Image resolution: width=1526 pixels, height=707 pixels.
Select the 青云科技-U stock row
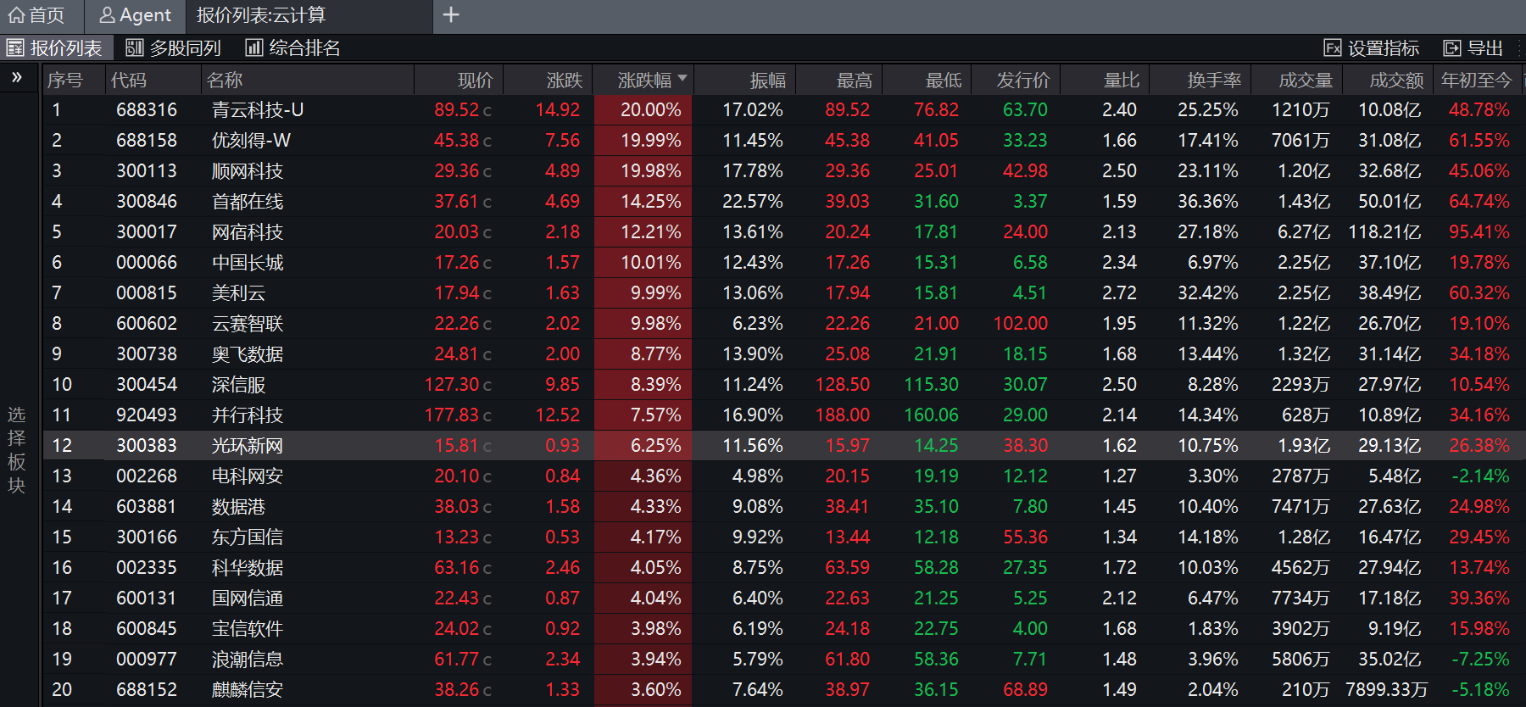[257, 110]
